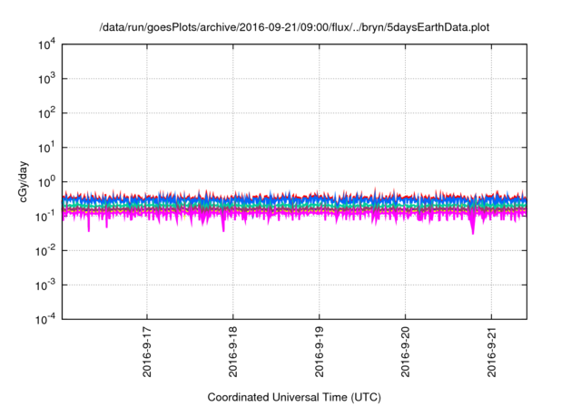Viewport: 581px width, 406px height.
Task: Click the 10^2 y-axis tick label
Action: [x=45, y=113]
